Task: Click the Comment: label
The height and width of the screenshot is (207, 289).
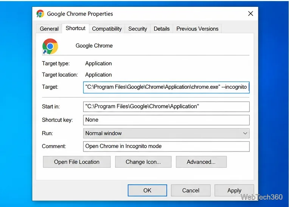Action: [54, 146]
